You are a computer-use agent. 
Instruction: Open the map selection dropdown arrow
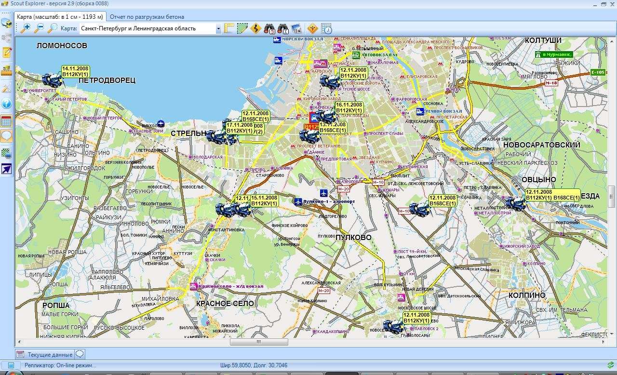tap(218, 29)
